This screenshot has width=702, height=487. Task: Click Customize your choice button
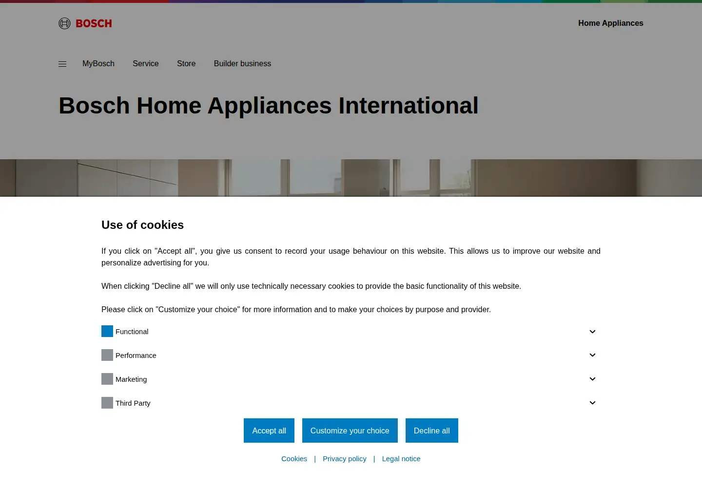(350, 431)
